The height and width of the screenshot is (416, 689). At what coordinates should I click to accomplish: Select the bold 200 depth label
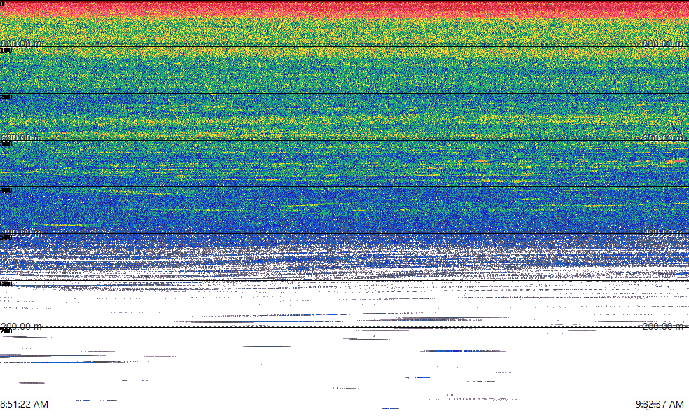(6, 97)
